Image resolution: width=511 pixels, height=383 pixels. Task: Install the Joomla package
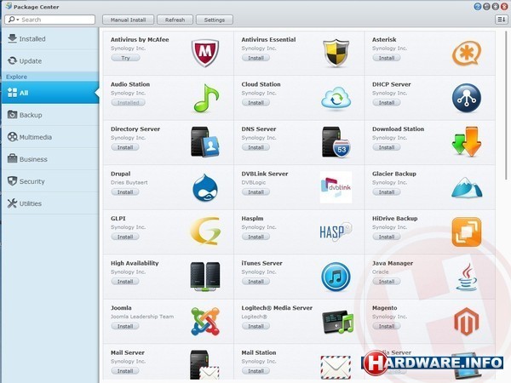pyautogui.click(x=125, y=326)
